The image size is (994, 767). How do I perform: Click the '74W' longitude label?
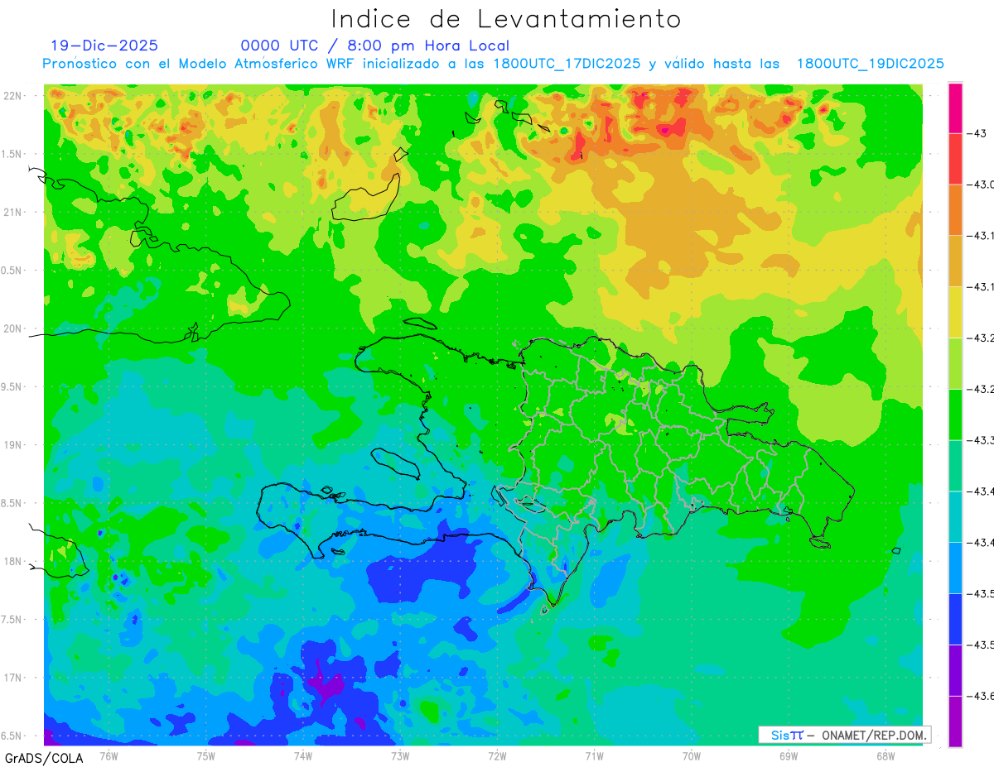(x=303, y=756)
